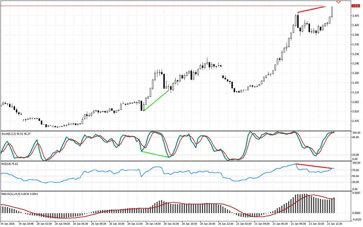
Task: Click the red horizontal price level line
Action: click(x=170, y=6)
